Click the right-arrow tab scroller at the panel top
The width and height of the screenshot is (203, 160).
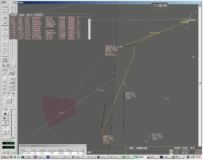(16, 2)
